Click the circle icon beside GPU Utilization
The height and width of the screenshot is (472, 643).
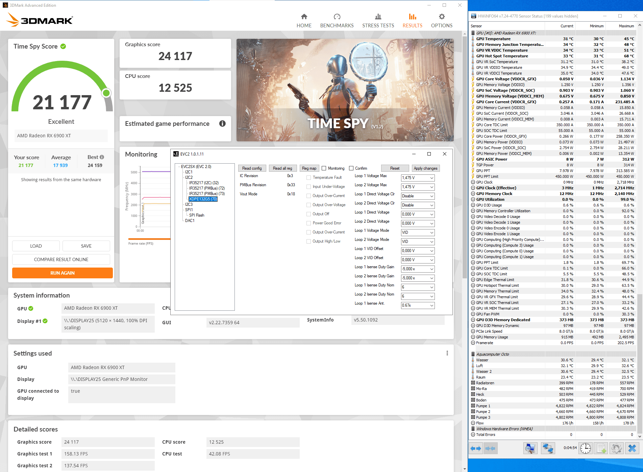tap(473, 199)
